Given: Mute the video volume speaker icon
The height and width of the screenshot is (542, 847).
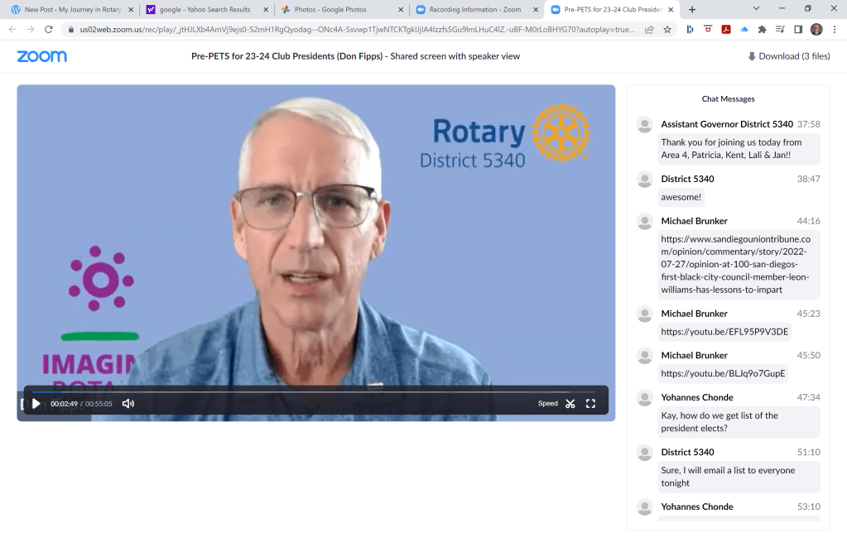Looking at the screenshot, I should click(x=128, y=404).
